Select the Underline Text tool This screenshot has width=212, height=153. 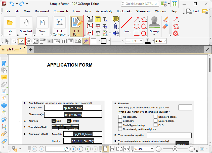point(98,33)
